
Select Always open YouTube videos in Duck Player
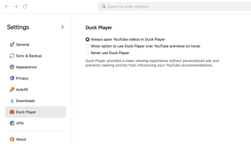click(x=88, y=39)
